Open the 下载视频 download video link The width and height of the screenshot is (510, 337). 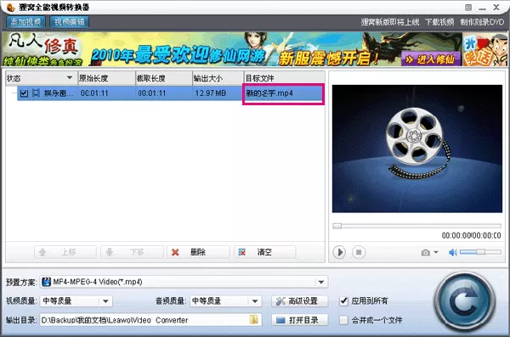[439, 22]
